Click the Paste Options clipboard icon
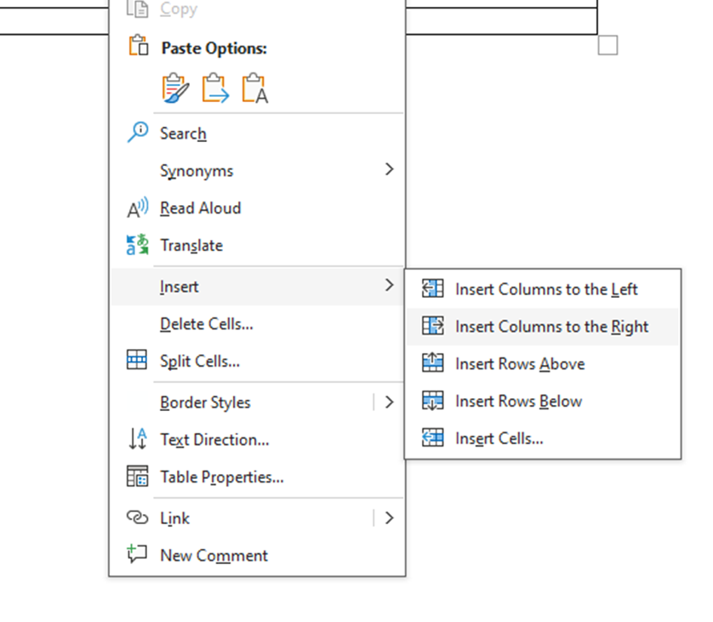This screenshot has width=713, height=622. click(x=138, y=46)
